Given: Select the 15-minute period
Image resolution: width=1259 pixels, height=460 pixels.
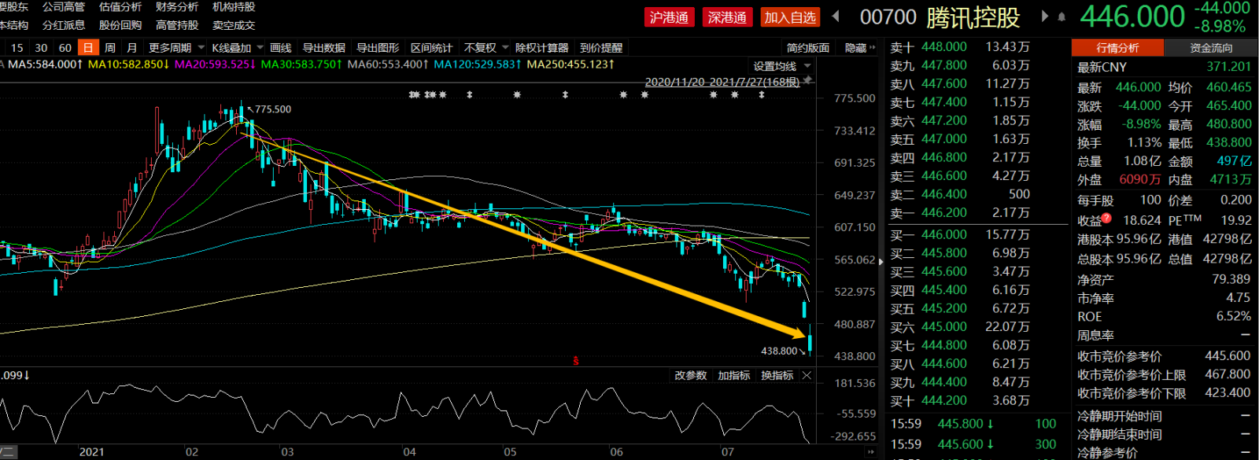Looking at the screenshot, I should [17, 48].
